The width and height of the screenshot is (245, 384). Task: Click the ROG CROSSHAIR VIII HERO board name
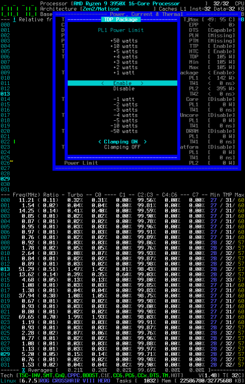tap(75, 381)
